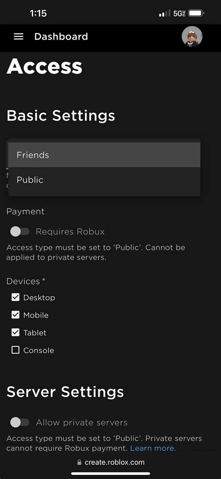Check the Console device checkbox
Viewport: 221px width, 479px height.
point(15,350)
